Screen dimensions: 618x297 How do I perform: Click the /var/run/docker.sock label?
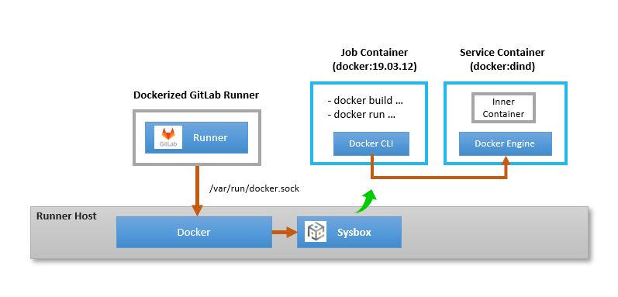point(254,188)
